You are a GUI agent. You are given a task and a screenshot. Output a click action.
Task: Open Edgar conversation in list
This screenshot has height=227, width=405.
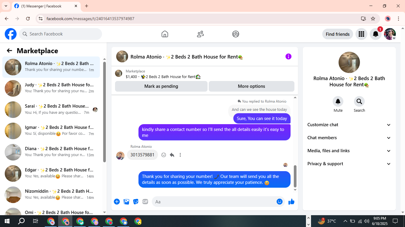(x=51, y=174)
